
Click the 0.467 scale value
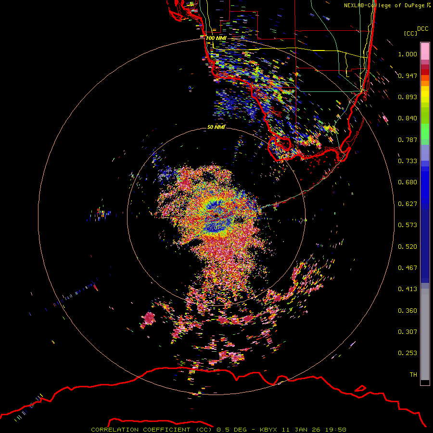coord(408,268)
